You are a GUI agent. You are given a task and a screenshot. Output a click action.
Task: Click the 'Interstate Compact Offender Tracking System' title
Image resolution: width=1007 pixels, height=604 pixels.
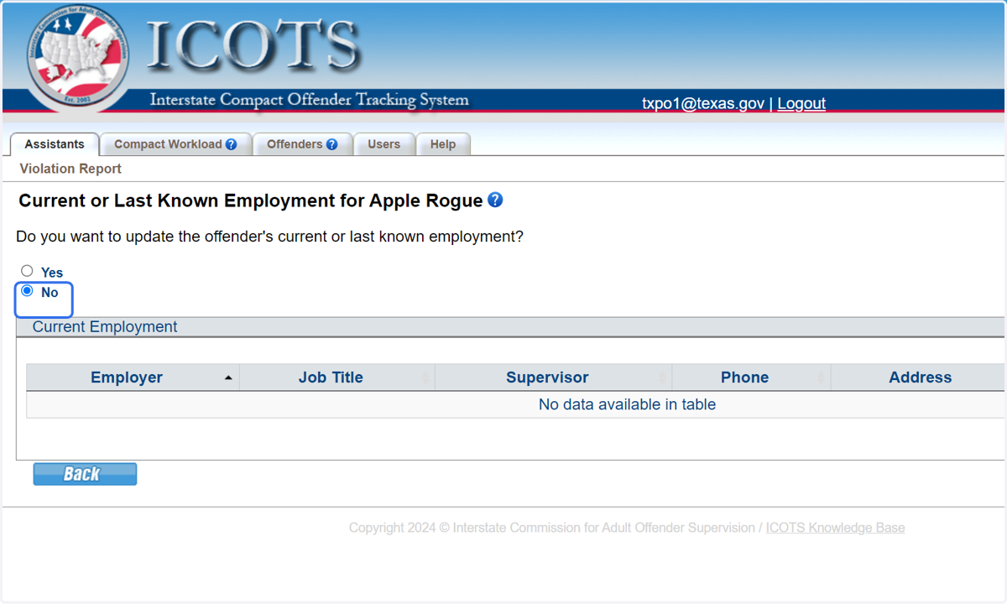310,100
